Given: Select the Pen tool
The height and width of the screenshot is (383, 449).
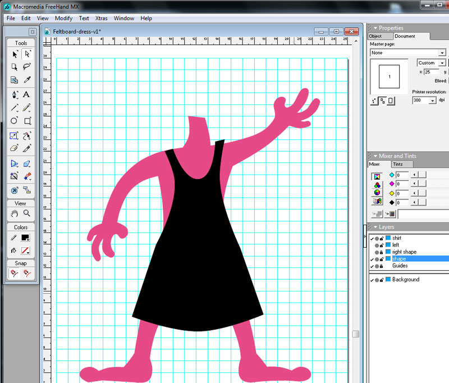Looking at the screenshot, I should click(x=14, y=94).
